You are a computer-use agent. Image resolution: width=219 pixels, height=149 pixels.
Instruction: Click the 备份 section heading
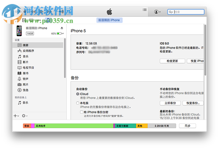click(75, 78)
